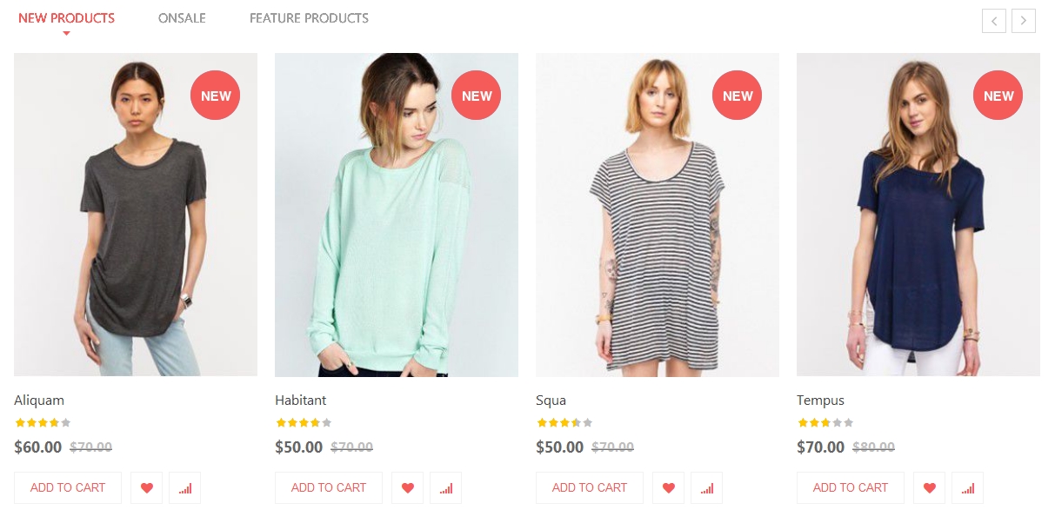Click the next arrow of the product carousel
The width and height of the screenshot is (1055, 523).
1024,20
